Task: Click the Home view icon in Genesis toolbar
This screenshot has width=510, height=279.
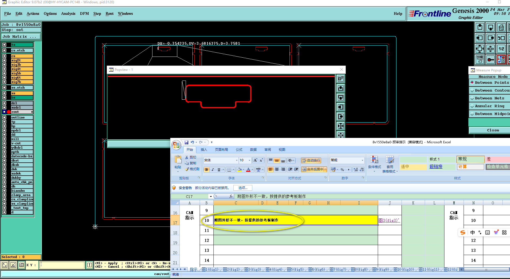Action: click(x=501, y=27)
